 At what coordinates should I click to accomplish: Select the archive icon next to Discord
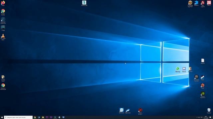click(x=190, y=69)
